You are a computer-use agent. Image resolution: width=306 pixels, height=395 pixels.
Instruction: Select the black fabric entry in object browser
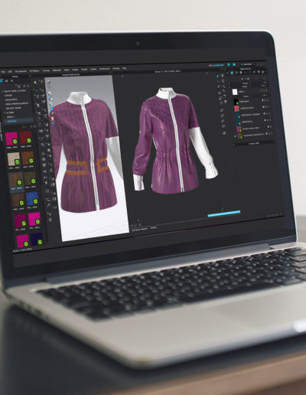pyautogui.click(x=236, y=102)
